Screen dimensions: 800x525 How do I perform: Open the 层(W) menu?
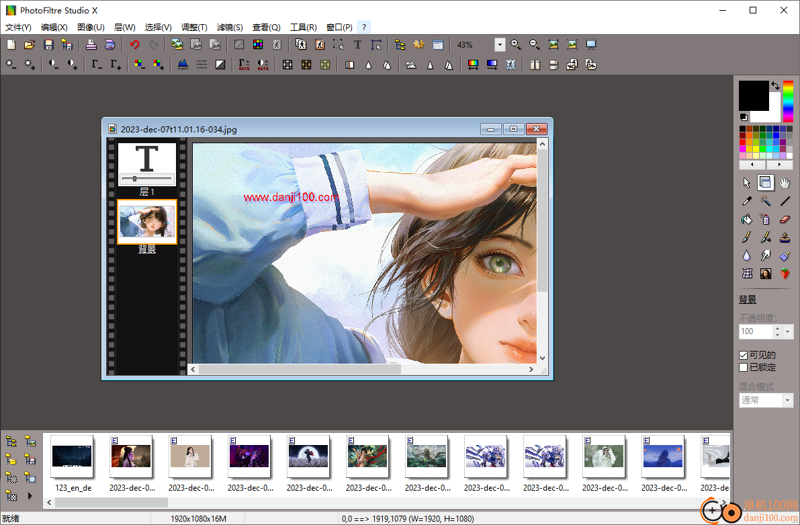(x=124, y=27)
